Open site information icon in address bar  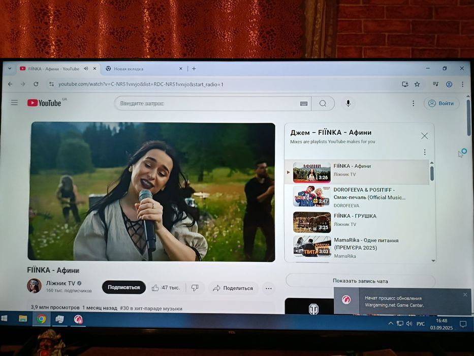click(x=51, y=84)
